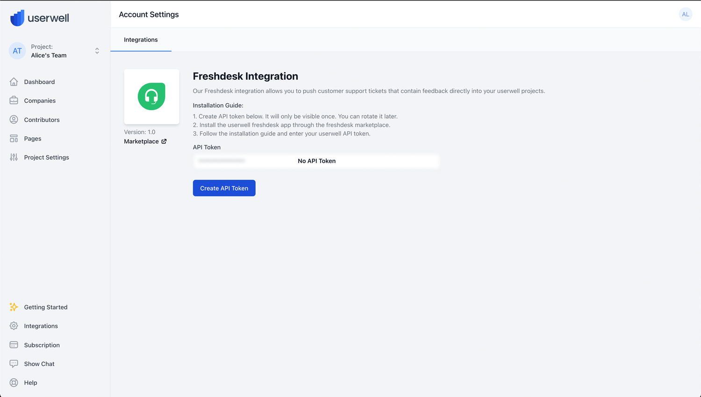701x397 pixels.
Task: Open Integrations via the gear icon
Action: (x=13, y=326)
